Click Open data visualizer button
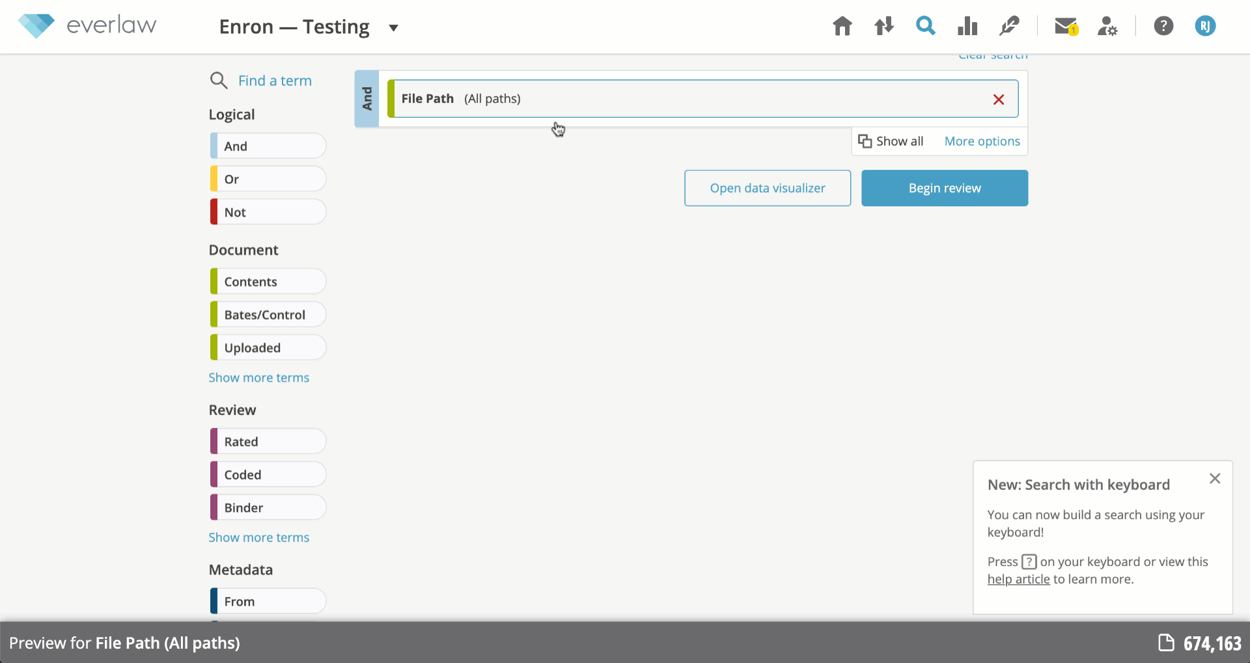1250x663 pixels. pos(768,188)
